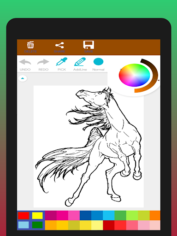Screen dimensions: 177x236
Task: Pick a hue from the rainbow color wheel
Action: (x=134, y=75)
